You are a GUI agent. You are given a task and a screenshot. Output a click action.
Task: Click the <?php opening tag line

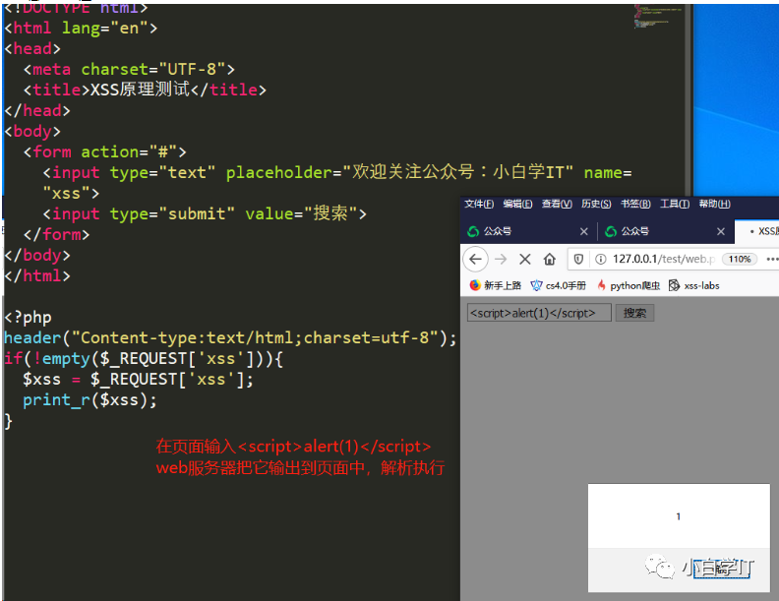[28, 317]
